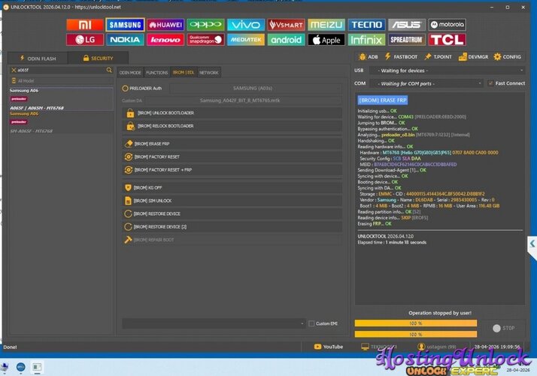The width and height of the screenshot is (537, 376).
Task: Run [BROM] RESTORE DEVICE [2]
Action: pos(232,226)
